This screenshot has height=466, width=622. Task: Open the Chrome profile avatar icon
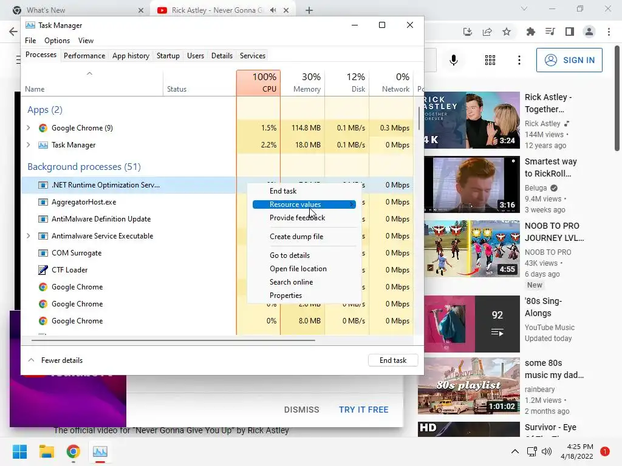(589, 32)
